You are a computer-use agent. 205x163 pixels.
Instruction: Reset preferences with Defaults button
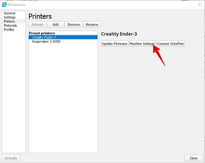pos(11,158)
